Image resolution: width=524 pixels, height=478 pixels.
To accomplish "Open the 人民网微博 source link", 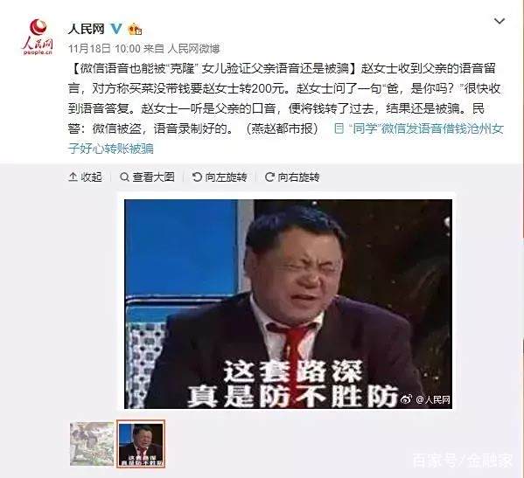I will (x=193, y=49).
